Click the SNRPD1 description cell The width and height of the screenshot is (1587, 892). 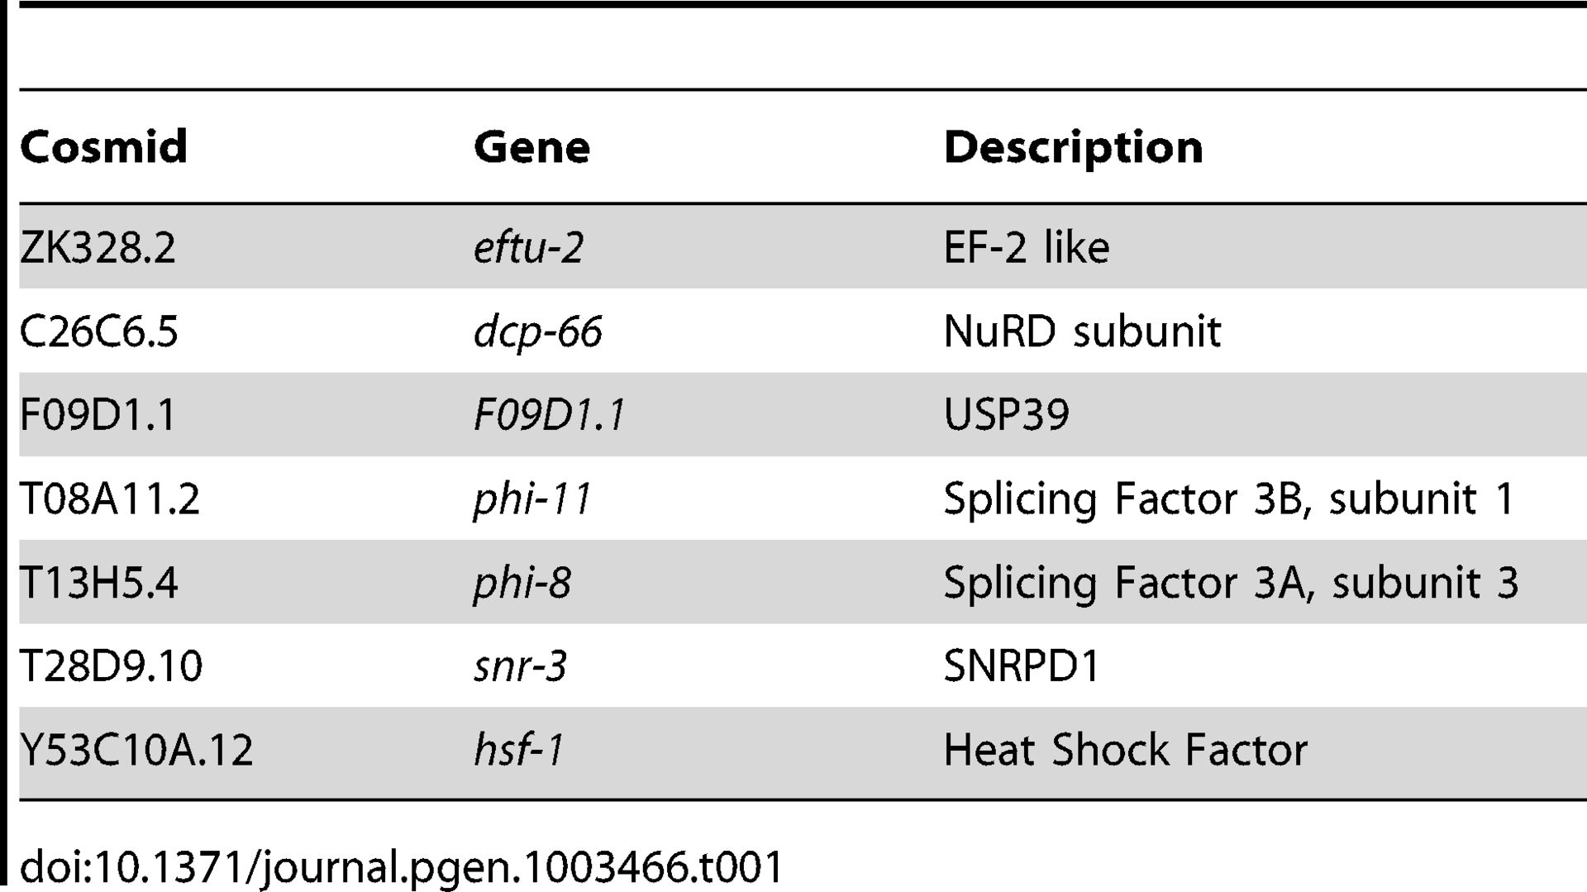tap(1022, 666)
